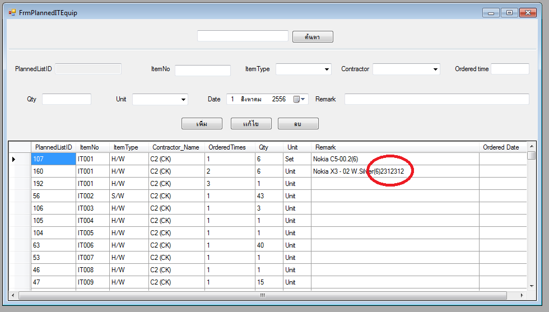Screen dimensions: 549x312
Task: Select the row header of row 107
Action: tap(20, 159)
